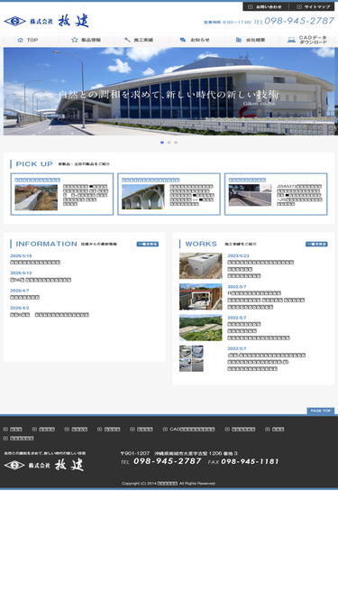Click the footer company logo
This screenshot has height=602, width=338.
[43, 465]
